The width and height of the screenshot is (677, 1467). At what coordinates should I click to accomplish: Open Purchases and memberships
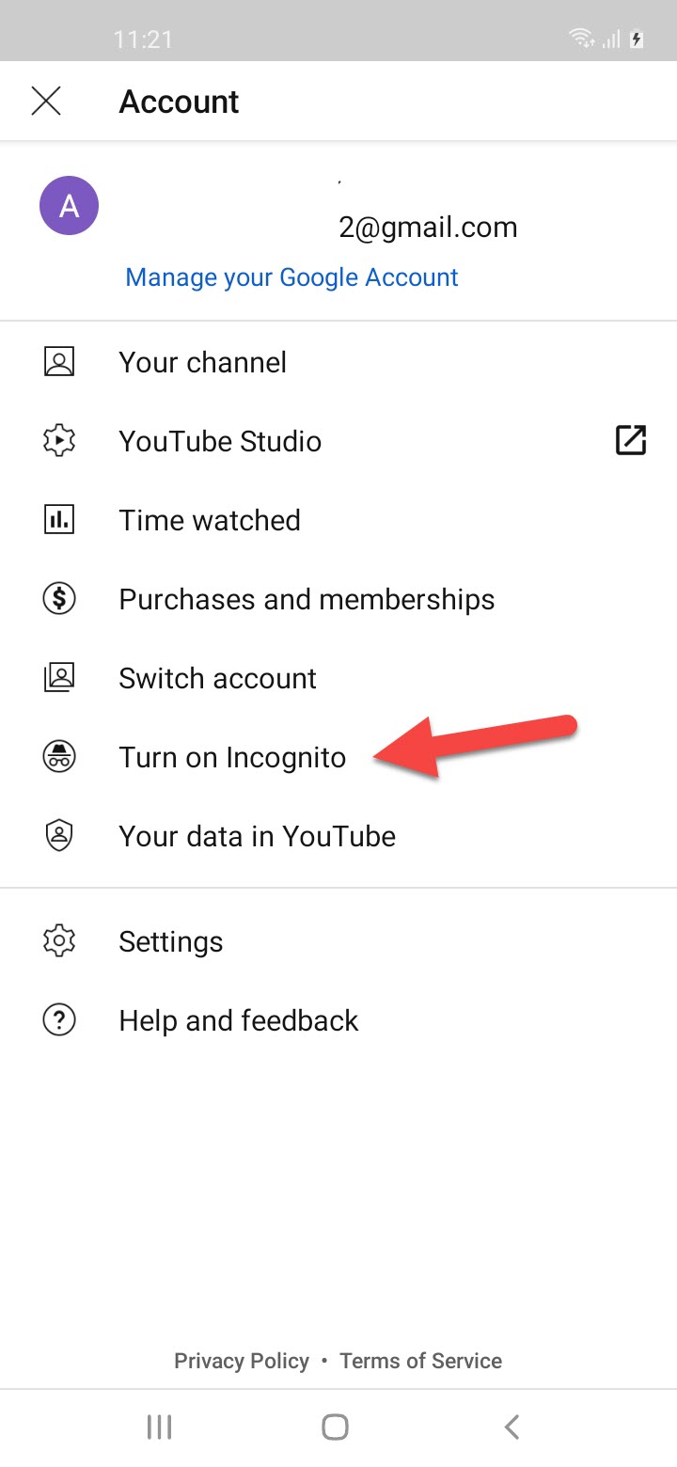coord(307,599)
